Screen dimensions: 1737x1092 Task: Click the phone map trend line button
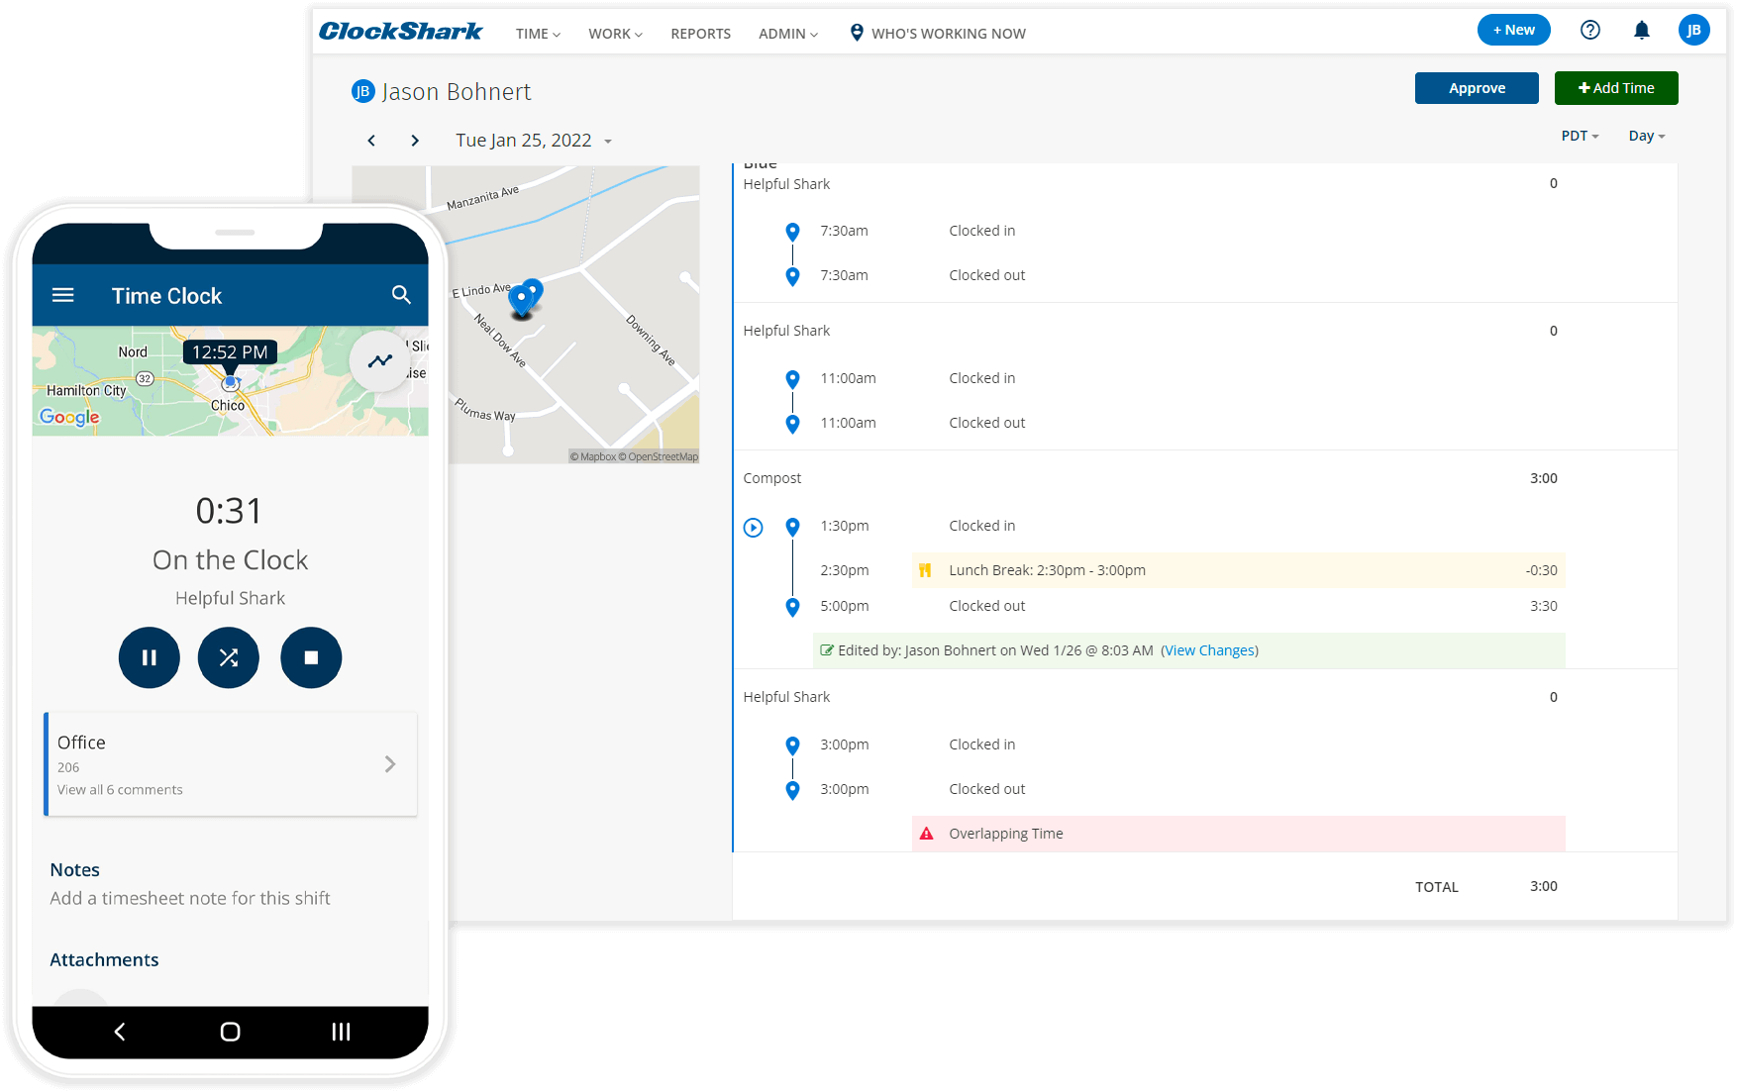pos(380,361)
